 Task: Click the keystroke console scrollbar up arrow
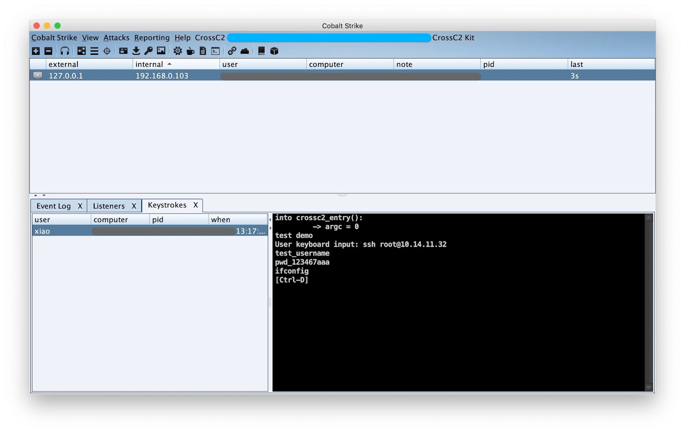click(649, 218)
